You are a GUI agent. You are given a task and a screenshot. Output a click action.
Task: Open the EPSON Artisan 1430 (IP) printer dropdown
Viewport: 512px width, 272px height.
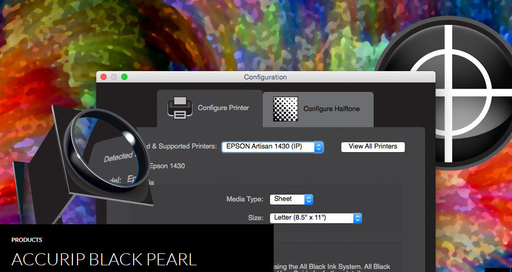273,147
